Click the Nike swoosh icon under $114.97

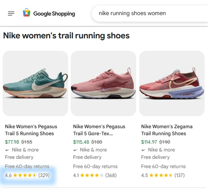click(x=143, y=150)
